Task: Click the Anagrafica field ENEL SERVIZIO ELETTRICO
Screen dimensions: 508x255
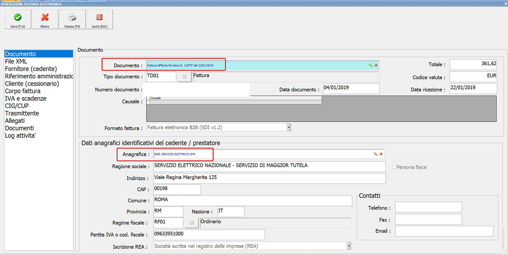Action: [x=269, y=154]
